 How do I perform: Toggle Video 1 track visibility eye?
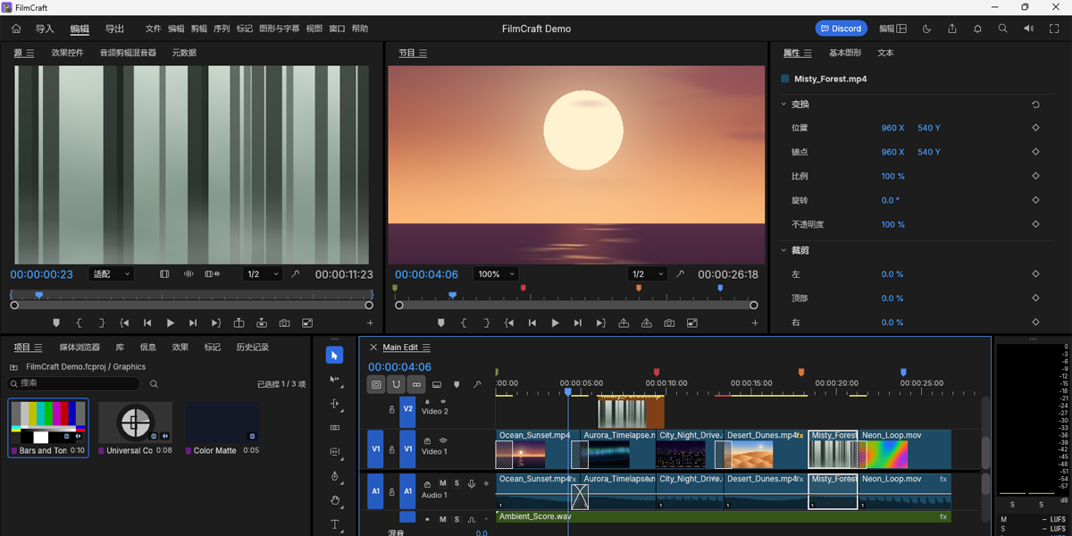443,440
